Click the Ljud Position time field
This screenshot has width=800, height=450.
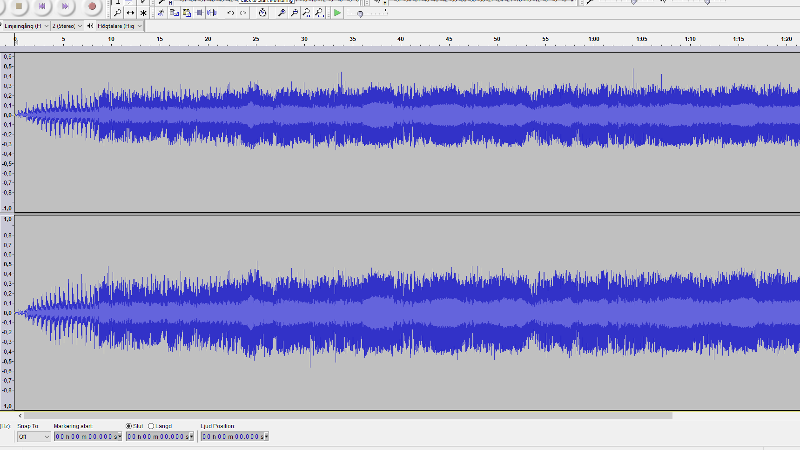click(232, 437)
